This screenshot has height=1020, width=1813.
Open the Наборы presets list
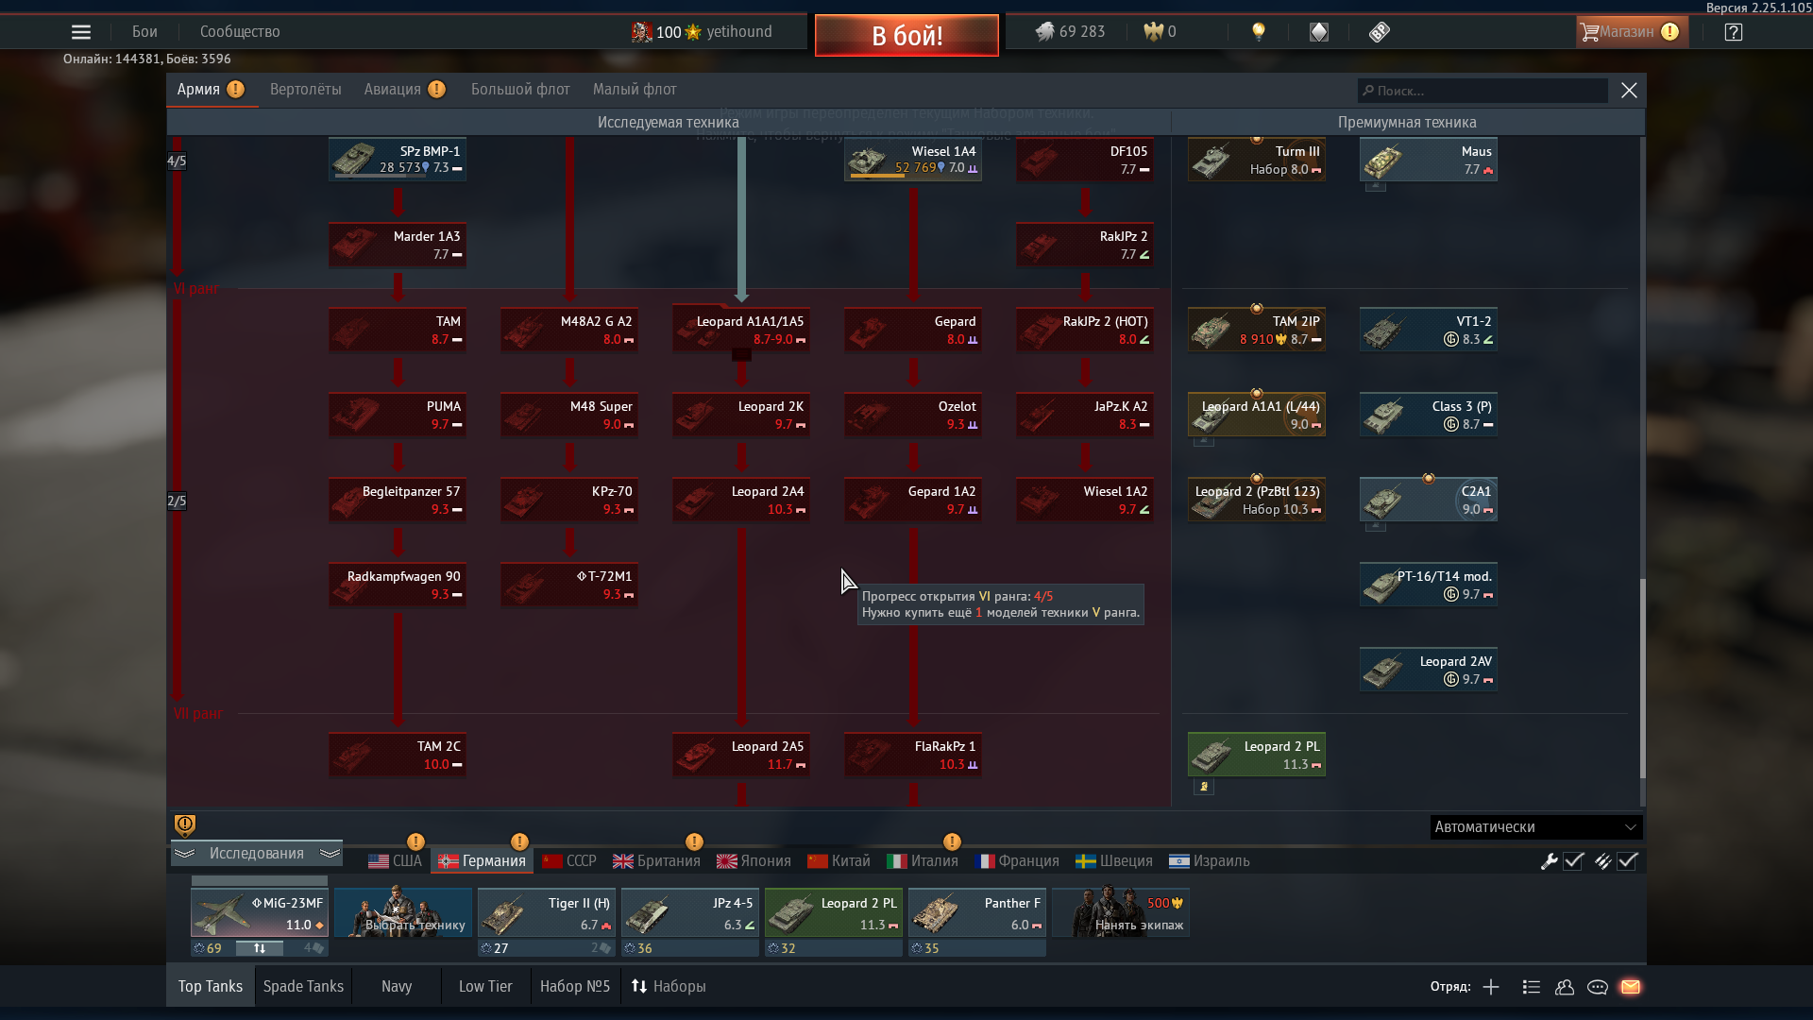669,987
